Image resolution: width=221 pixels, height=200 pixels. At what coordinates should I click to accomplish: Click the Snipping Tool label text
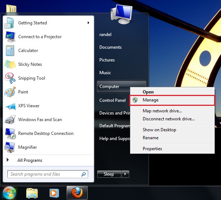pyautogui.click(x=32, y=78)
